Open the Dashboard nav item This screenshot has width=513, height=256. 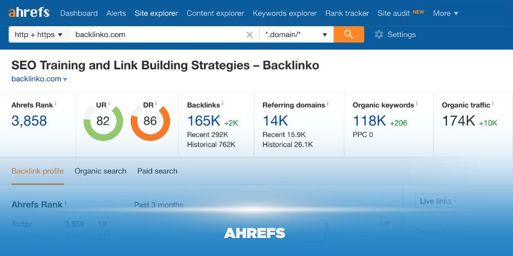click(79, 13)
